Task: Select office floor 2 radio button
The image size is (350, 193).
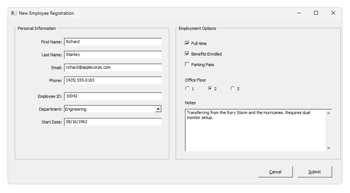Action: (x=210, y=88)
